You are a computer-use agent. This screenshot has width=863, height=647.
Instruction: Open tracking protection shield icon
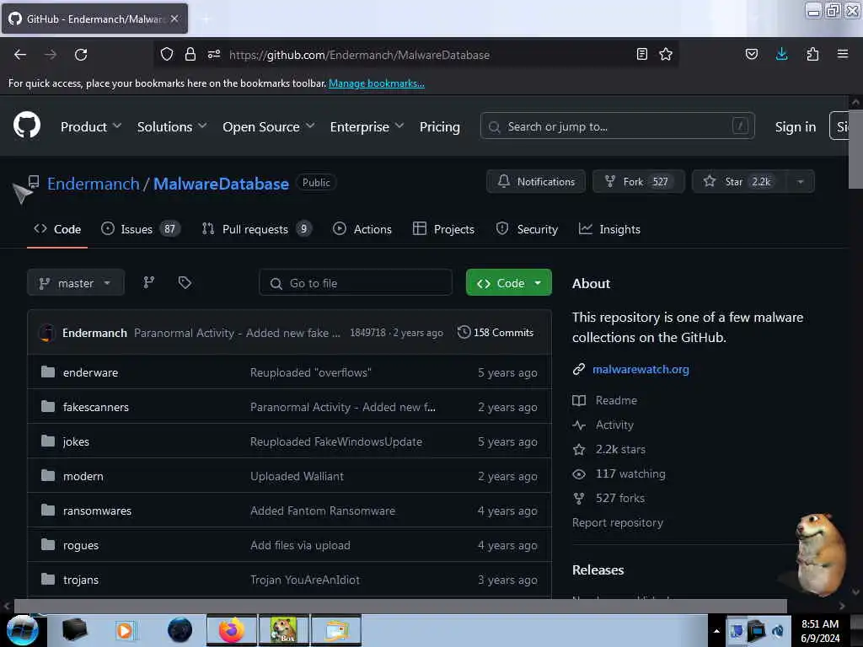(x=167, y=54)
